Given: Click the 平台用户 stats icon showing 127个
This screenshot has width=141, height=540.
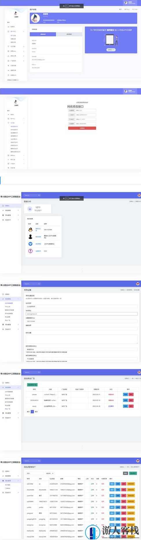Looking at the screenshot, I should 30,209.
